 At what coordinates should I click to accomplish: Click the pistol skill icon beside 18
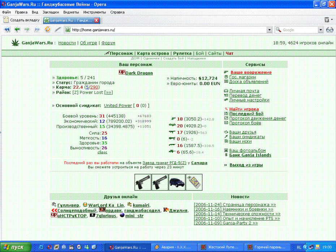click(173, 119)
